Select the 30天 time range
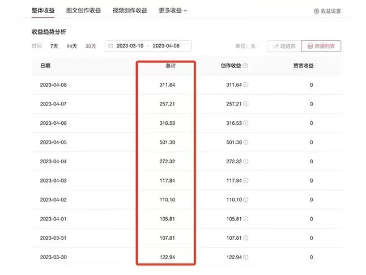 pyautogui.click(x=90, y=46)
